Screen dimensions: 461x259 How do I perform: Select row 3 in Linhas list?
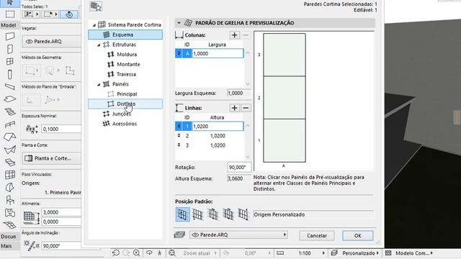[x=210, y=145]
